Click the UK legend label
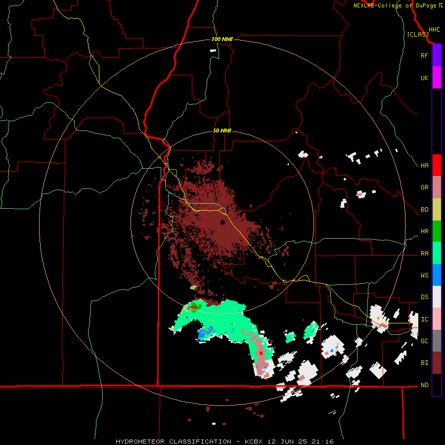The image size is (445, 445). click(x=424, y=78)
